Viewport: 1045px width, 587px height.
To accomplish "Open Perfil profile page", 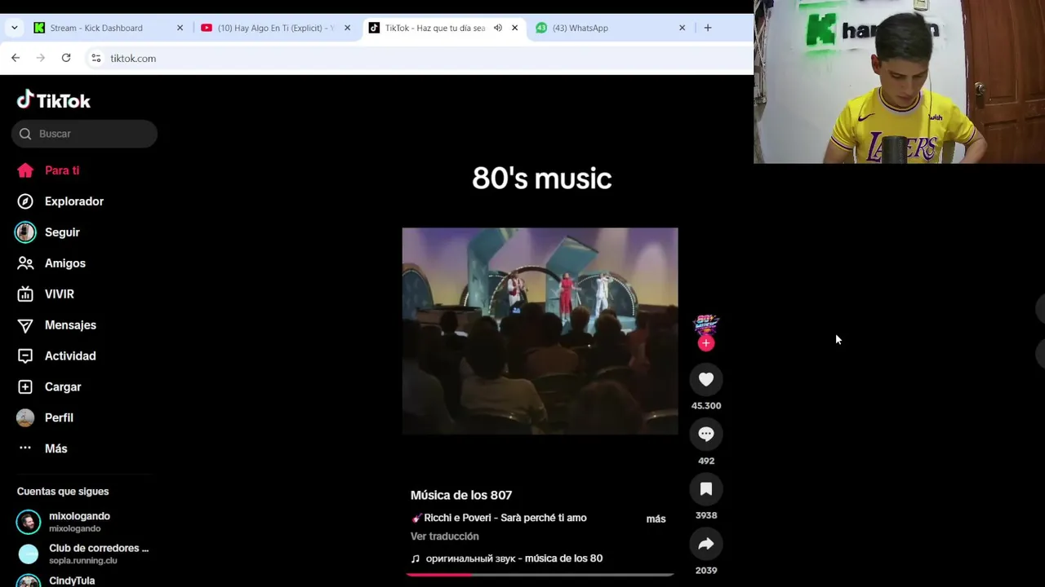I will pyautogui.click(x=45, y=417).
